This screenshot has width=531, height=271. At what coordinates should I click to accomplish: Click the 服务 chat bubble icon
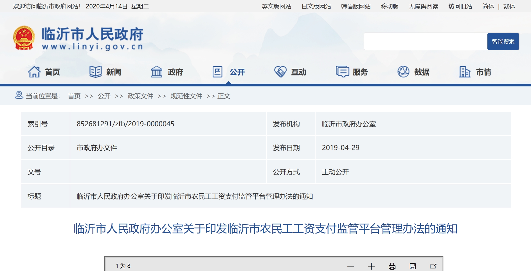[342, 72]
